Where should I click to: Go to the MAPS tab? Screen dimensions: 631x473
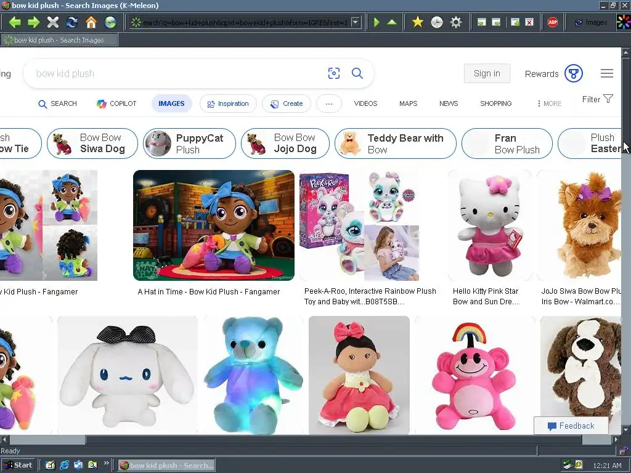(408, 103)
